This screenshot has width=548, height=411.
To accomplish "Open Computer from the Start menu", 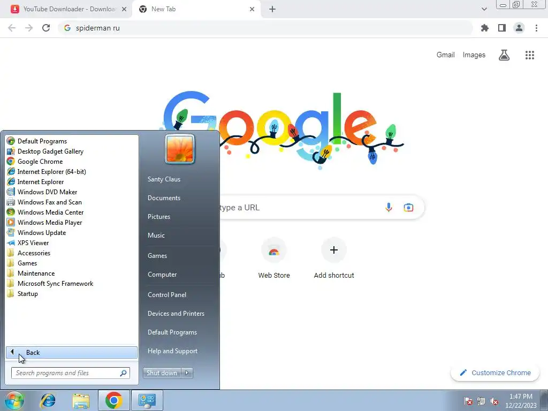I will [162, 275].
